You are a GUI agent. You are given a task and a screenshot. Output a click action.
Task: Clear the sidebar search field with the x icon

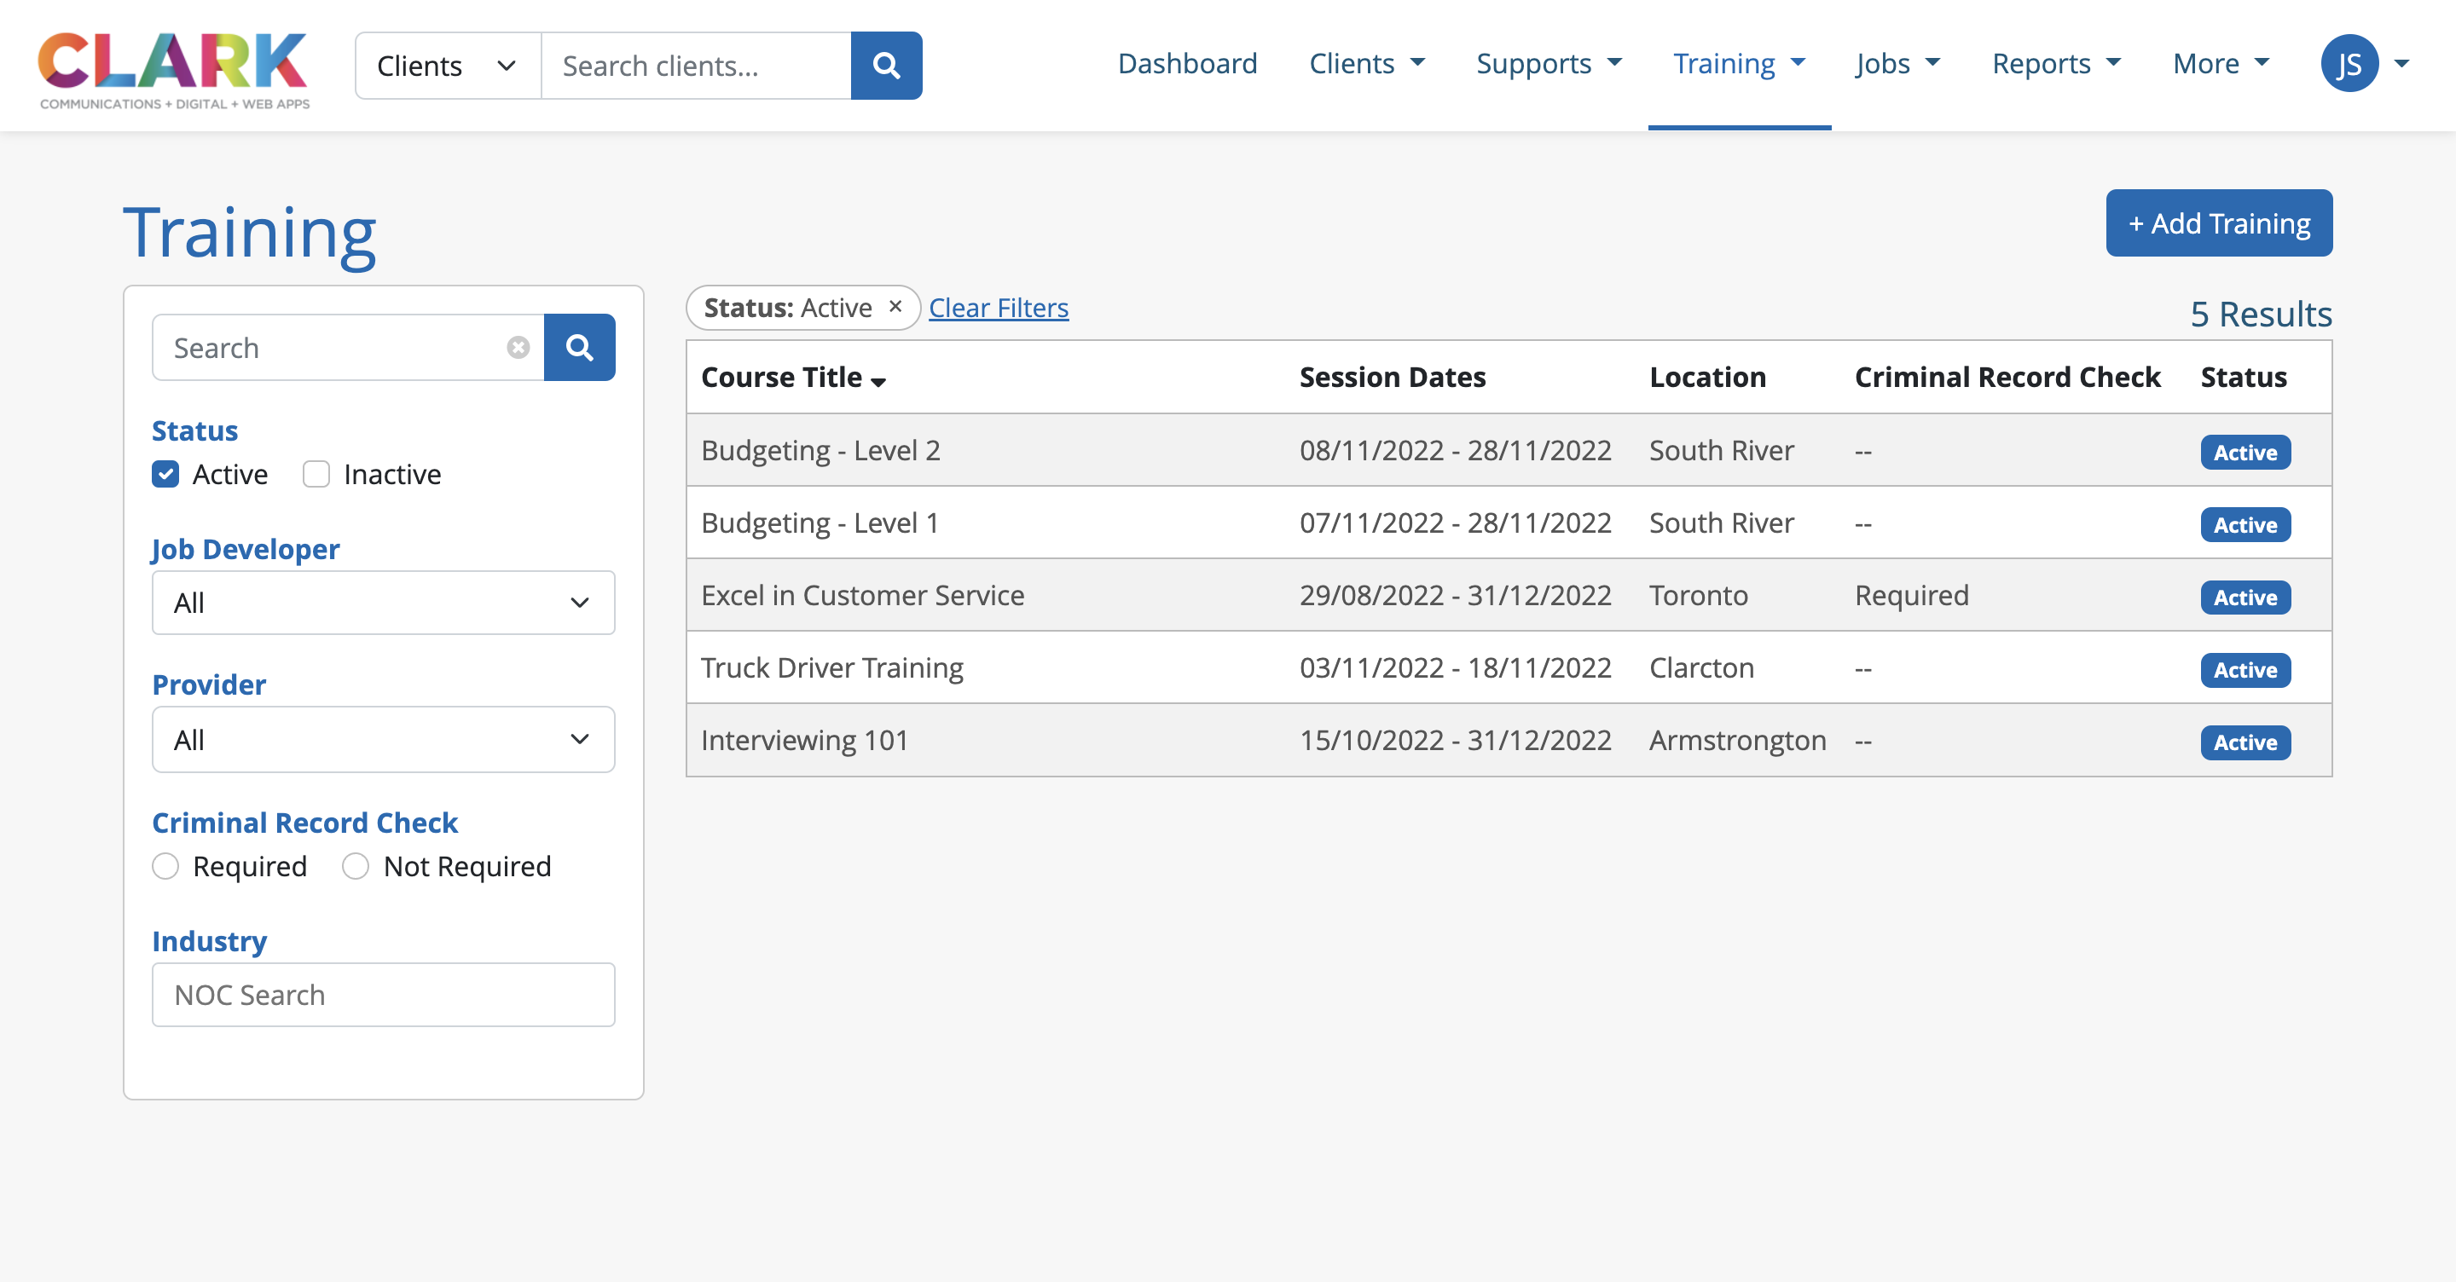pos(518,348)
